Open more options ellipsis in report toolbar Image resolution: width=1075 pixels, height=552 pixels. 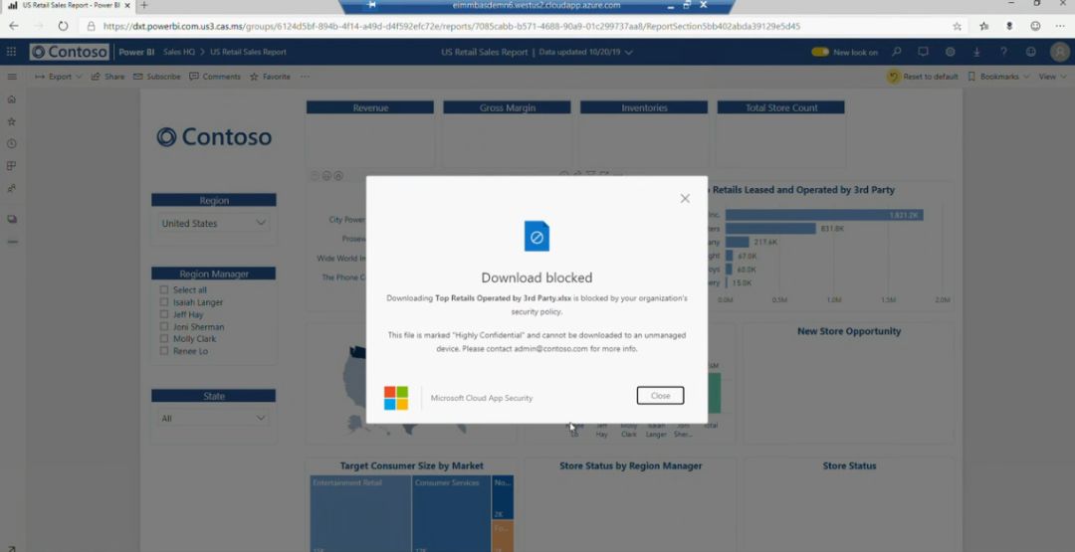click(305, 77)
